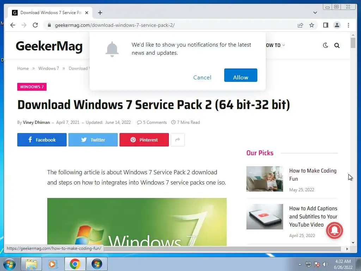This screenshot has height=271, width=361.
Task: Switch to Chrome in taskbar
Action: (x=75, y=264)
